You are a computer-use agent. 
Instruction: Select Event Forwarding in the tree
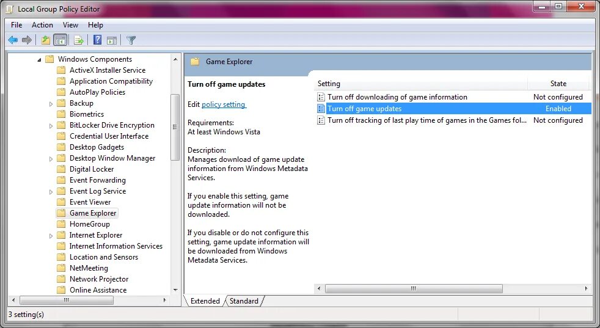[98, 180]
